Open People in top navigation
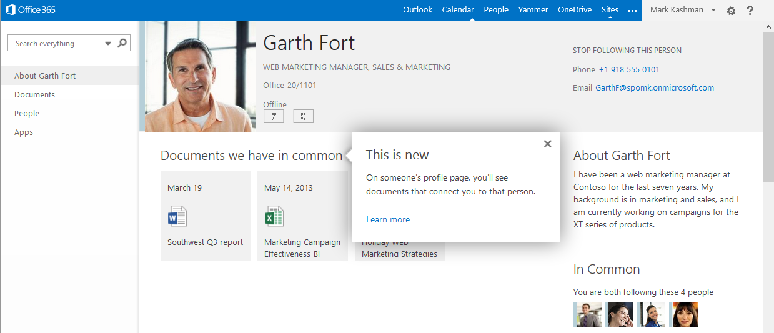Screen dimensions: 774x333 [496, 10]
